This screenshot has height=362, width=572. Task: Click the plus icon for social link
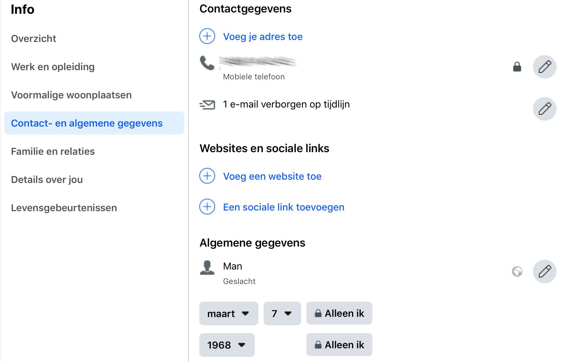(x=207, y=207)
